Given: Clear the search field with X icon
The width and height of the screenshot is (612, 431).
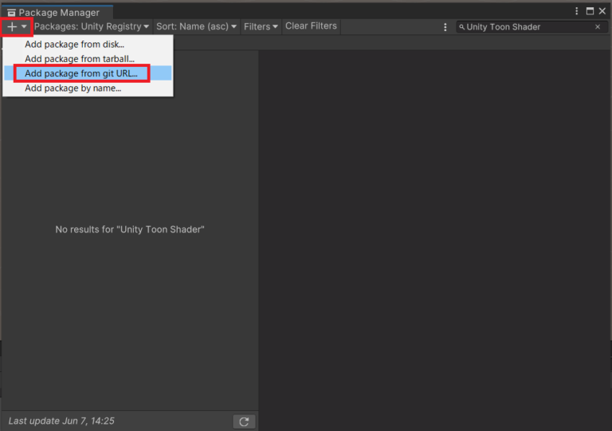Looking at the screenshot, I should (598, 27).
